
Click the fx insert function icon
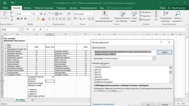(40, 29)
